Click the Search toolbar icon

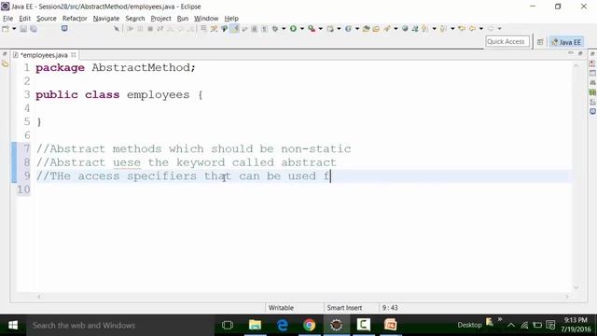click(x=387, y=29)
